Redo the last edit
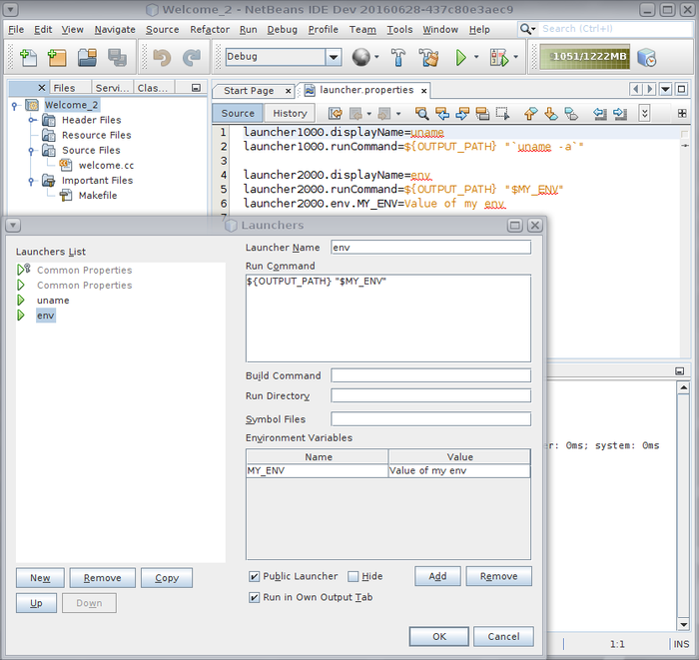This screenshot has width=699, height=660. [192, 58]
